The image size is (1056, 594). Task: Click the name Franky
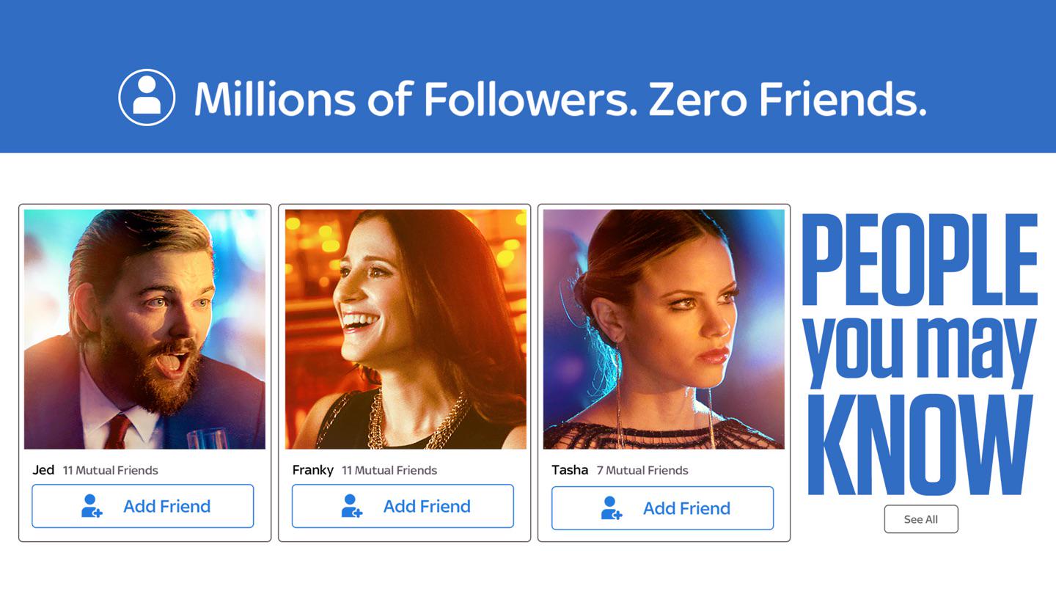313,470
